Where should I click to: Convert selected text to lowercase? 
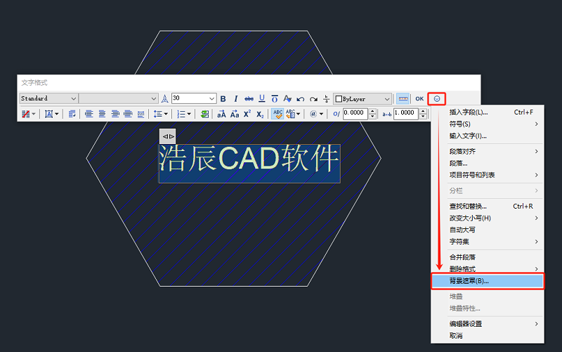tap(235, 114)
